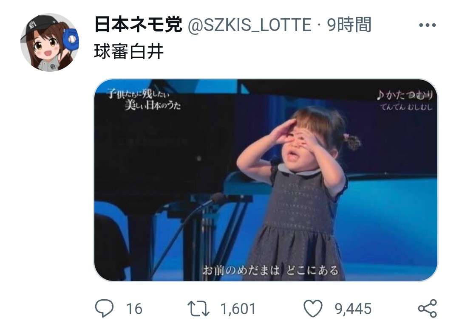
Task: Open the 日本ネモ党 display name
Action: [x=138, y=25]
